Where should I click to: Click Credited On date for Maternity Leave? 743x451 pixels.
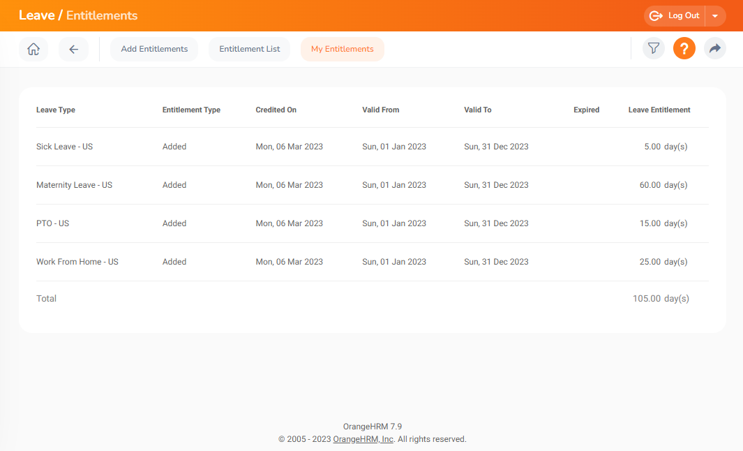click(x=289, y=185)
